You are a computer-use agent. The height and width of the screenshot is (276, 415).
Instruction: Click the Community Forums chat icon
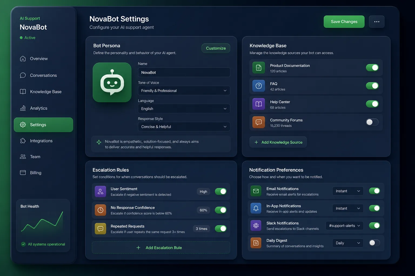coord(259,122)
